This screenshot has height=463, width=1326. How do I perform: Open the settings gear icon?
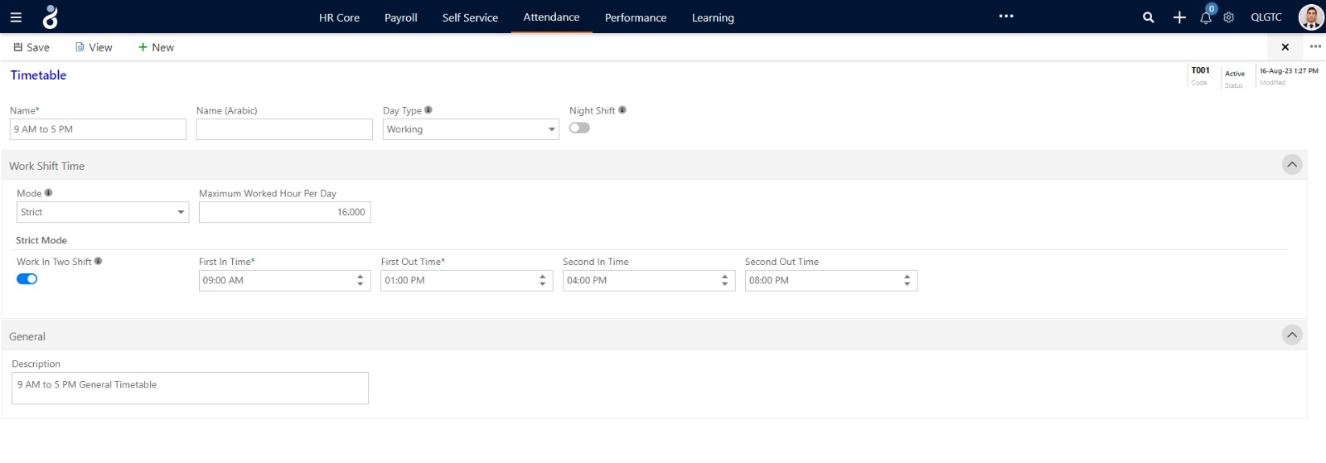pyautogui.click(x=1229, y=17)
